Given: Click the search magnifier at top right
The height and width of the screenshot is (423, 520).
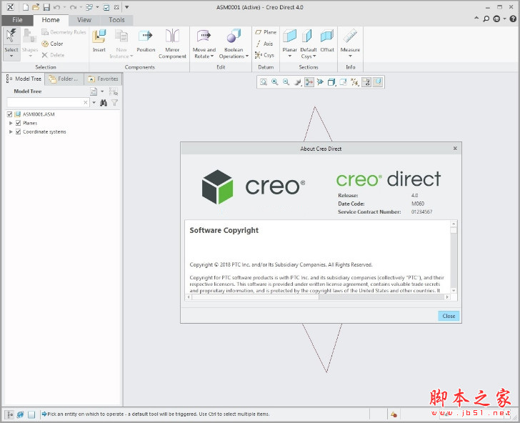Looking at the screenshot, I should coord(486,19).
